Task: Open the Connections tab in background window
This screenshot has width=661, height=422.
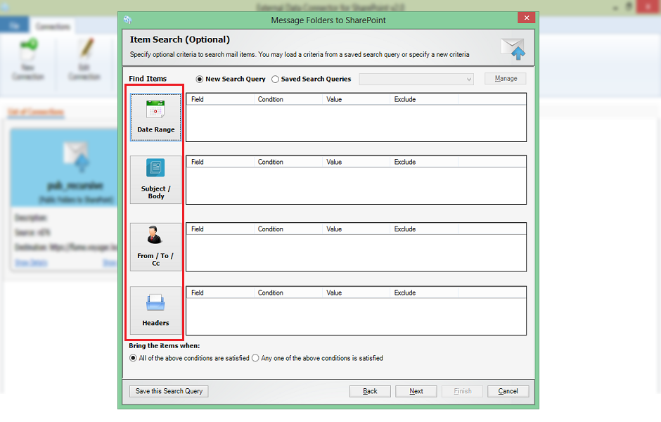Action: point(53,27)
